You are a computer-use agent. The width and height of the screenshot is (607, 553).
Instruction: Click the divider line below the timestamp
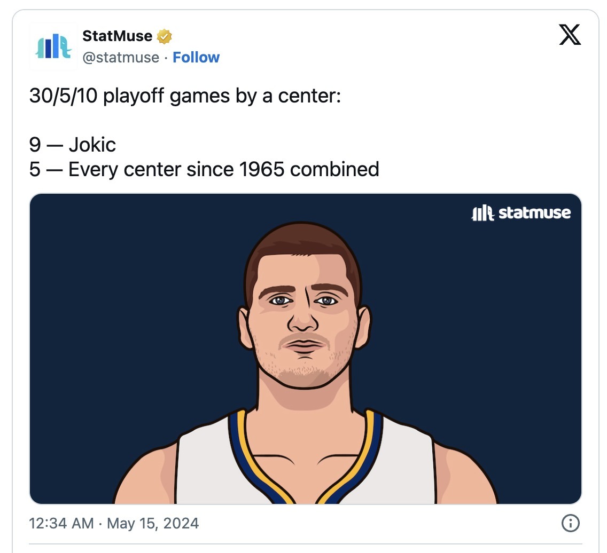pyautogui.click(x=306, y=544)
